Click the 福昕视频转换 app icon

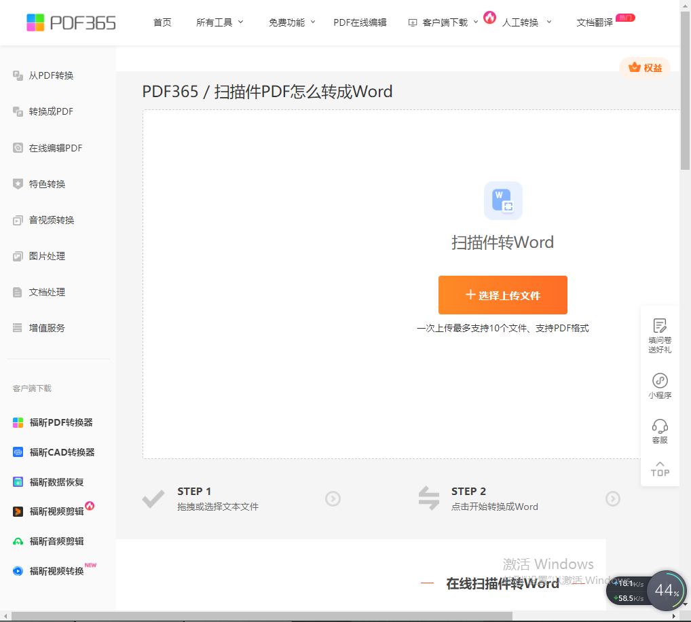pyautogui.click(x=18, y=571)
